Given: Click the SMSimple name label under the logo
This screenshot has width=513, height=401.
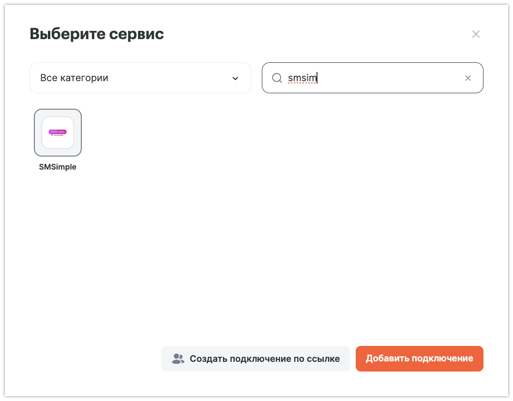Looking at the screenshot, I should pyautogui.click(x=58, y=167).
